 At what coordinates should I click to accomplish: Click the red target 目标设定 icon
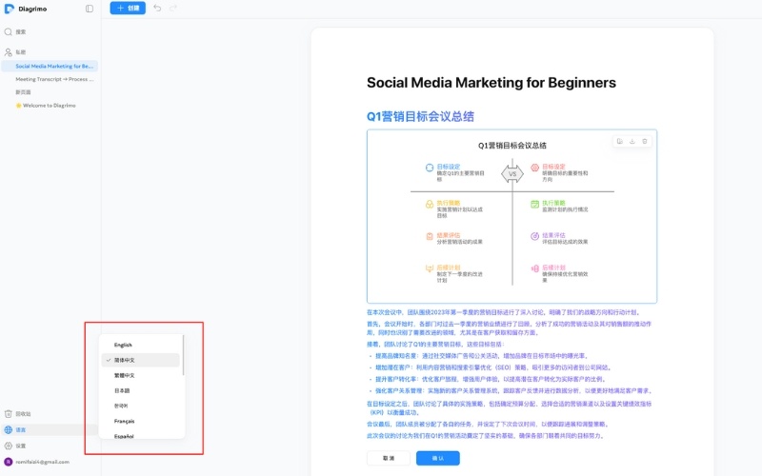click(x=534, y=168)
